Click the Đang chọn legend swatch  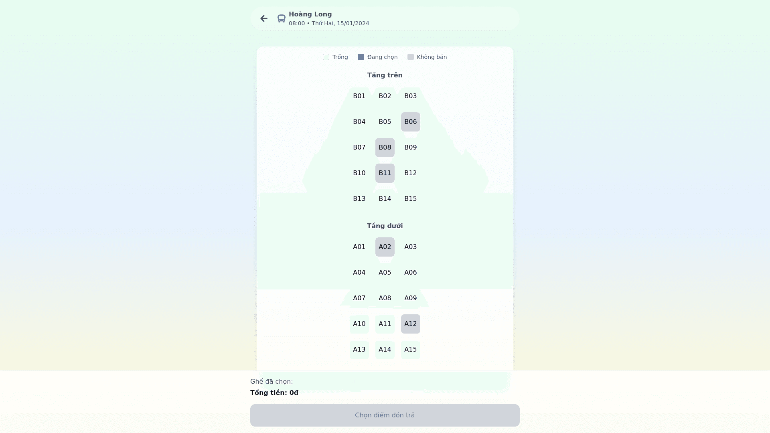pyautogui.click(x=361, y=57)
